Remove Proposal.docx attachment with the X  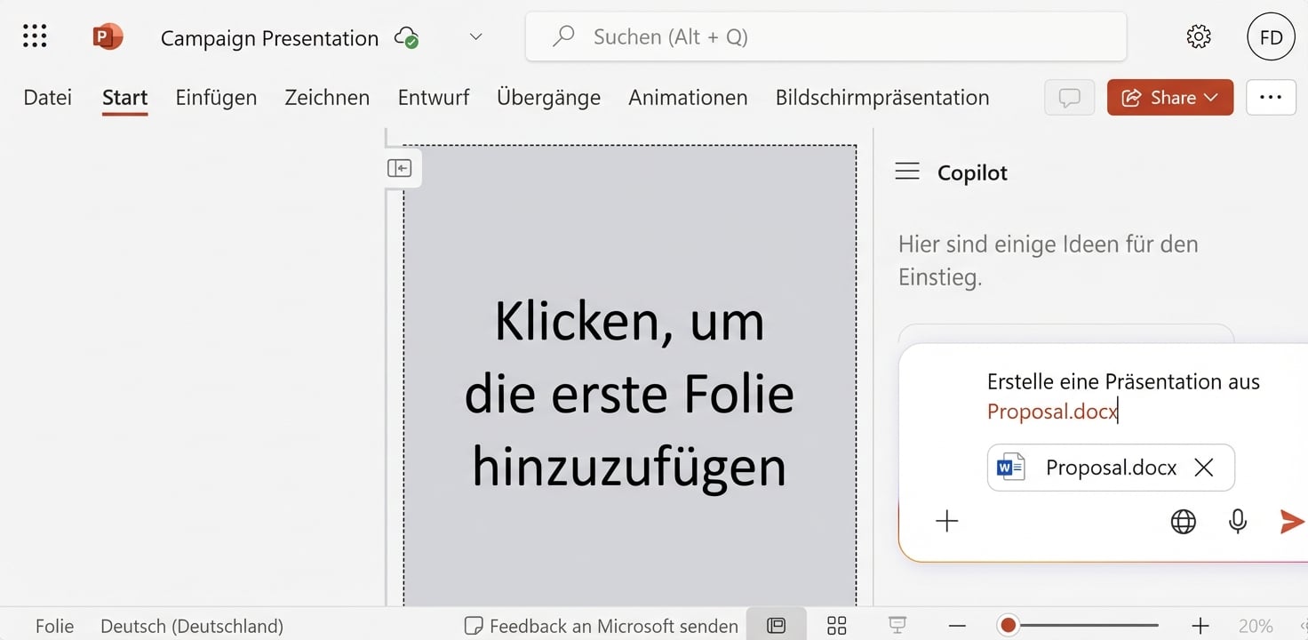click(1205, 467)
